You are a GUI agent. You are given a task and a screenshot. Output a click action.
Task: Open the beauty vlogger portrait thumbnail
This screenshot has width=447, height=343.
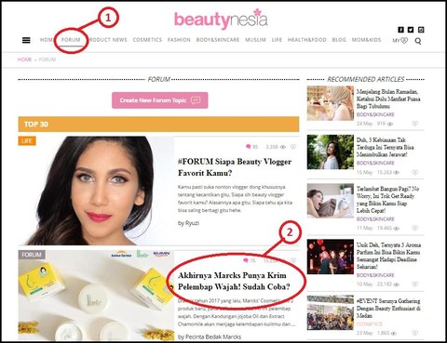(96, 191)
